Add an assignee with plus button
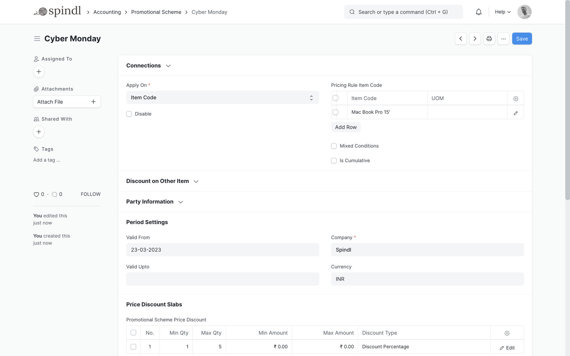The image size is (570, 356). click(x=39, y=72)
